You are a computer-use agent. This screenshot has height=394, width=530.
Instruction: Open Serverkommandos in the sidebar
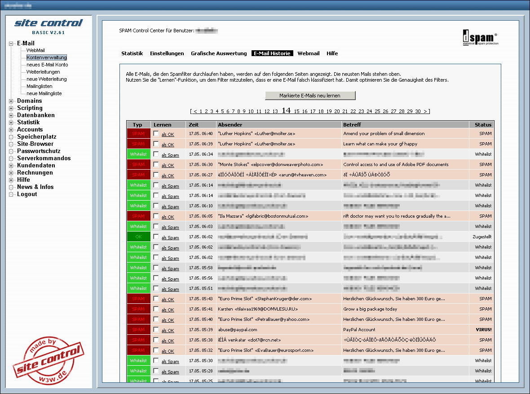pyautogui.click(x=44, y=158)
